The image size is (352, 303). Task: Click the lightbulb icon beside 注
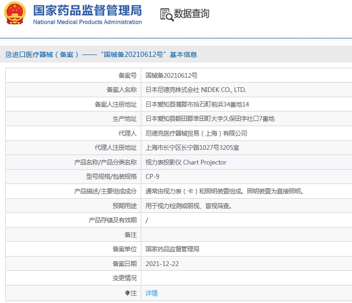point(127,293)
